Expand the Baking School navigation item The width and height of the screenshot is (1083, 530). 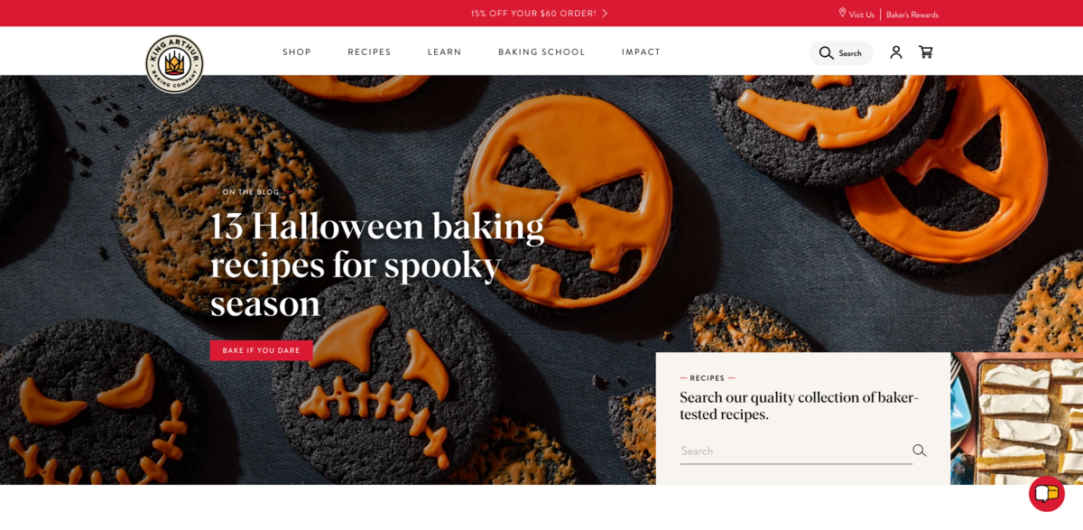(541, 52)
